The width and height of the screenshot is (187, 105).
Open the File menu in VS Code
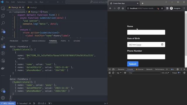7,2
